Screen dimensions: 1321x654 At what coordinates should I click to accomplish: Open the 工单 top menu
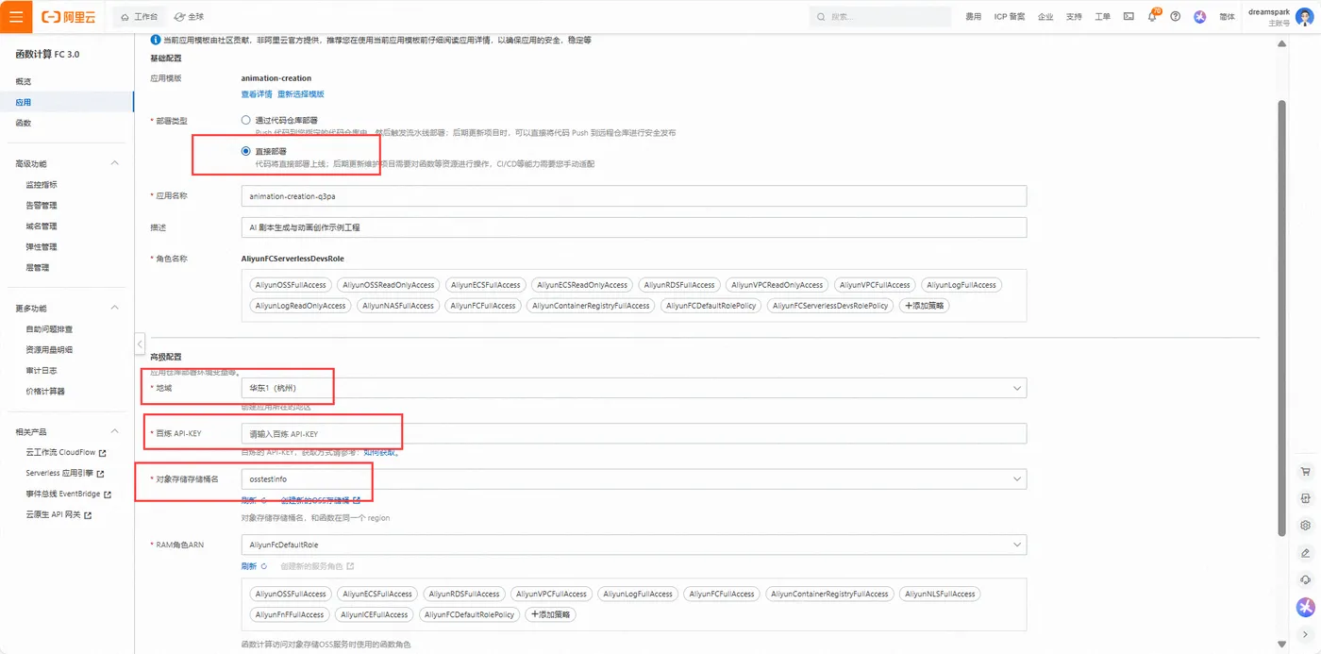tap(1102, 17)
